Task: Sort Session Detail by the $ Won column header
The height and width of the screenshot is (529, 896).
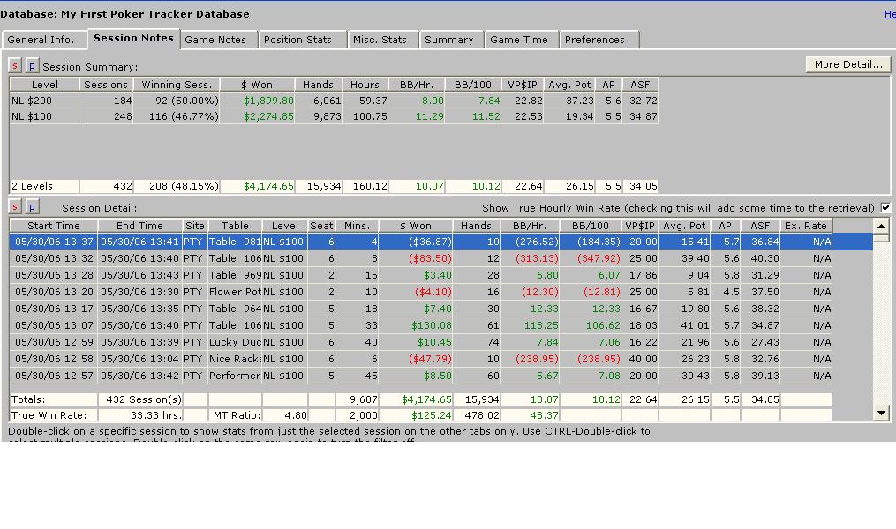Action: (415, 226)
